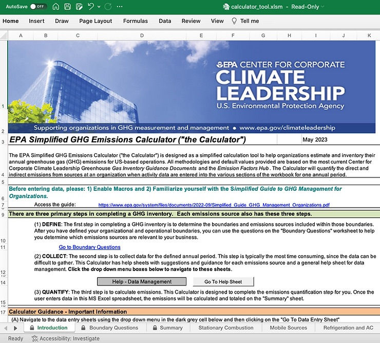The height and width of the screenshot is (343, 380).
Task: Click the Accessibility checker icon in status bar
Action: coord(35,338)
